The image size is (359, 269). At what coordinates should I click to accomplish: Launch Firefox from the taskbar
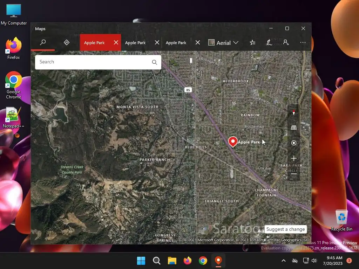tap(188, 261)
